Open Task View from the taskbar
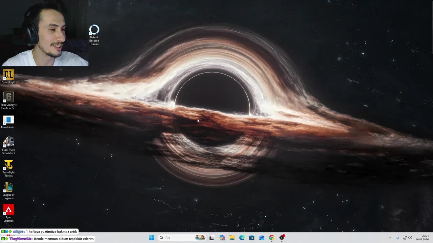This screenshot has width=433, height=243. pyautogui.click(x=212, y=238)
